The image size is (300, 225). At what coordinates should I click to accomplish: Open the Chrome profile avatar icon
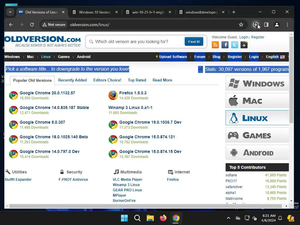(x=277, y=25)
